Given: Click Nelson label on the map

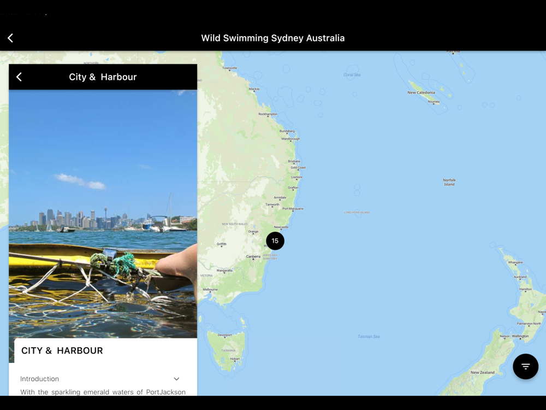Looking at the screenshot, I should [505, 336].
